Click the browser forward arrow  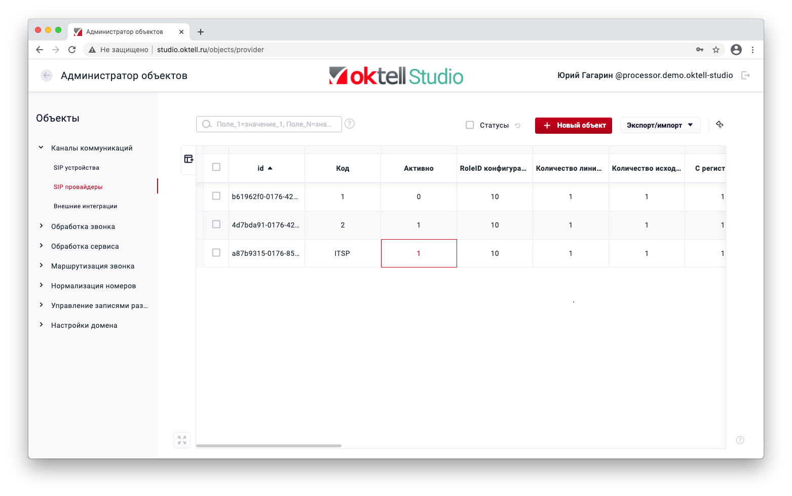pos(56,50)
